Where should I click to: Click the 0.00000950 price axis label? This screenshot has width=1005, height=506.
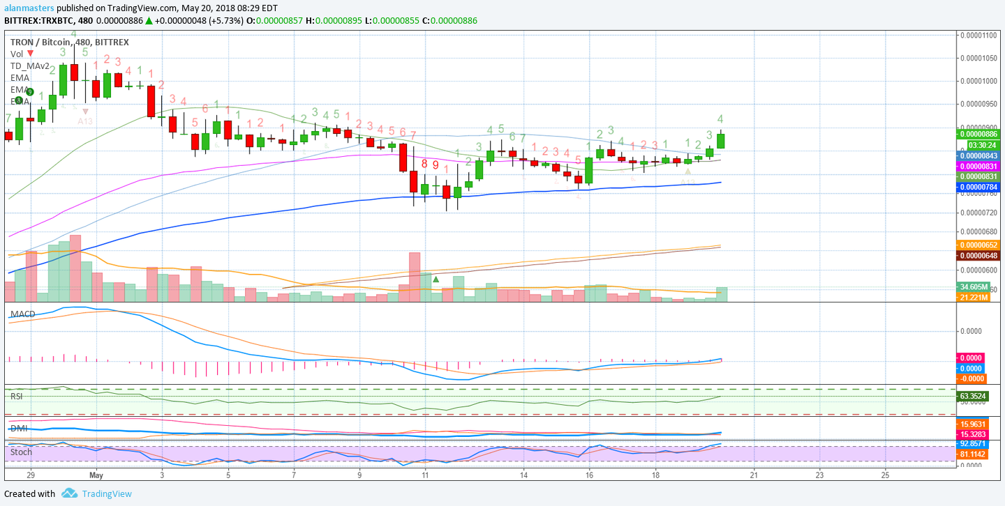(x=979, y=104)
